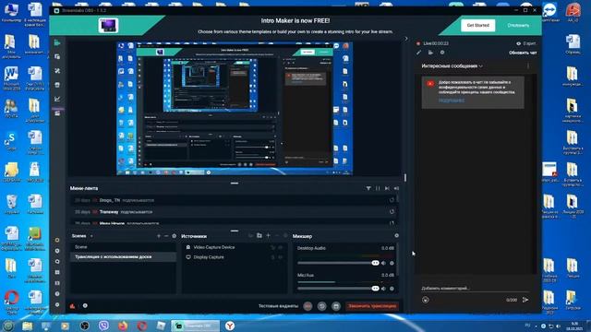The height and width of the screenshot is (332, 591).
Task: Mute event sounds in Мини-лента
Action: pyautogui.click(x=396, y=188)
